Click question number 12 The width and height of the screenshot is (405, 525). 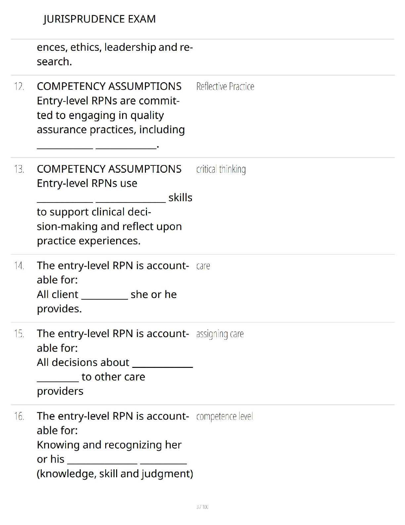pyautogui.click(x=19, y=87)
